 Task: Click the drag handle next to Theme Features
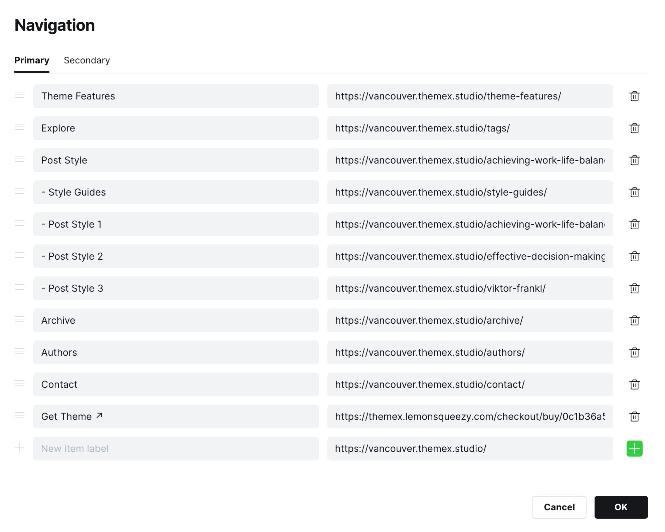point(20,95)
